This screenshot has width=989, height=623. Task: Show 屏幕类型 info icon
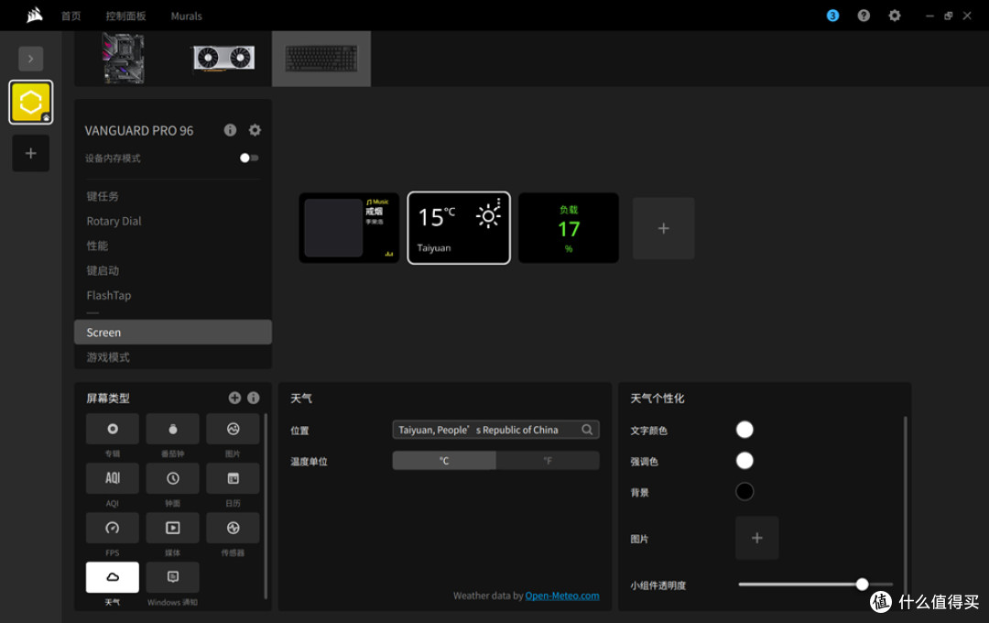[x=254, y=398]
